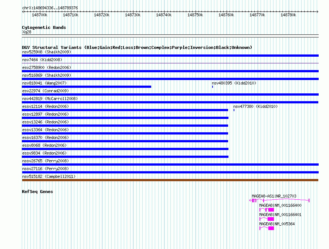Screen dimensions: 329x249
Task: Select the MAGEA8-AS1 gene structure glyph
Action: (x=279, y=200)
